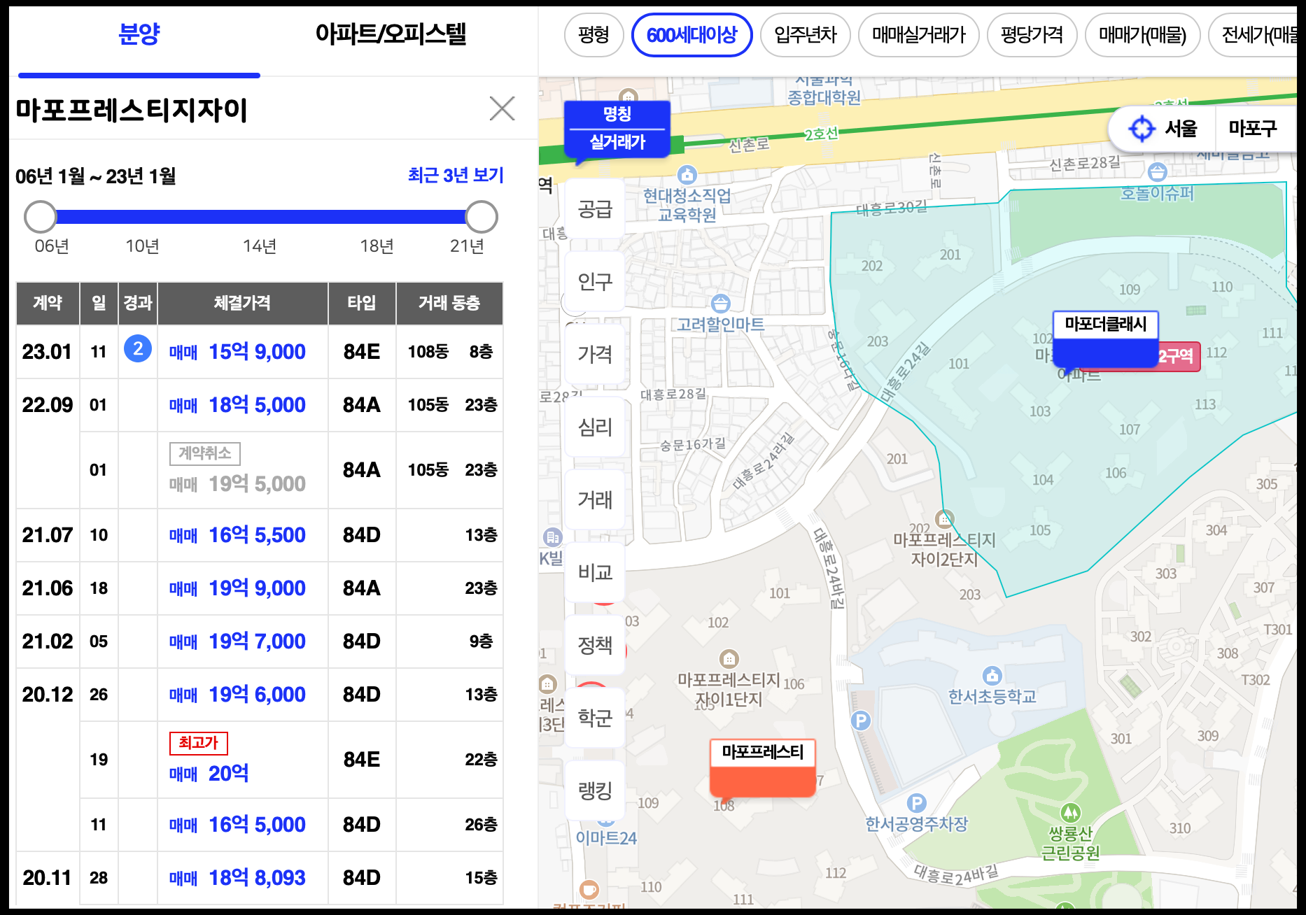Open the 마포구 district selector
This screenshot has width=1306, height=915.
coord(1253,129)
